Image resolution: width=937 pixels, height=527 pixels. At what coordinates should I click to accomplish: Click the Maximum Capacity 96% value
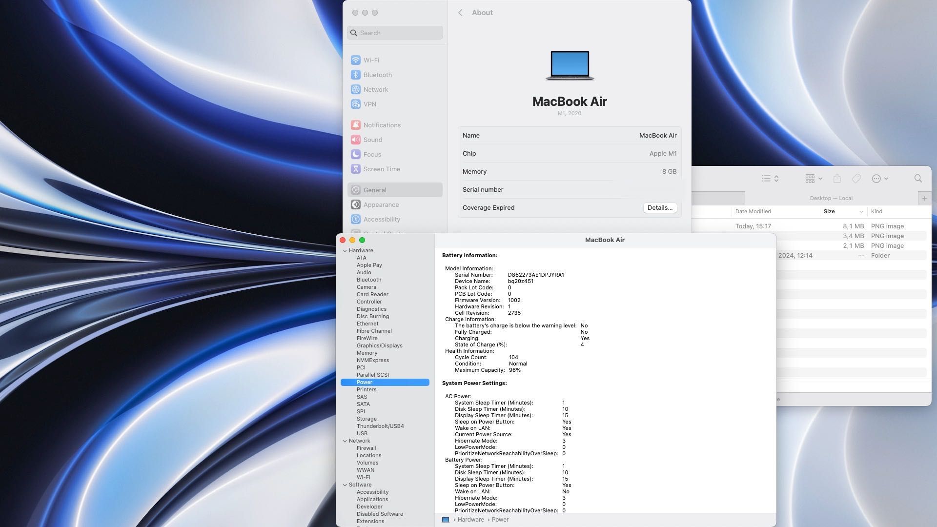514,370
